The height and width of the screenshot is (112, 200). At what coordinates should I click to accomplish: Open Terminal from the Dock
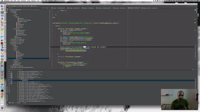pyautogui.click(x=2, y=91)
